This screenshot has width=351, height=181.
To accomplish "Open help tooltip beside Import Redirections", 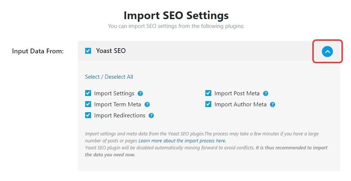I will 151,116.
